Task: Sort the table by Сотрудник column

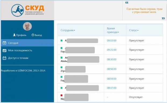Action: click(x=68, y=30)
